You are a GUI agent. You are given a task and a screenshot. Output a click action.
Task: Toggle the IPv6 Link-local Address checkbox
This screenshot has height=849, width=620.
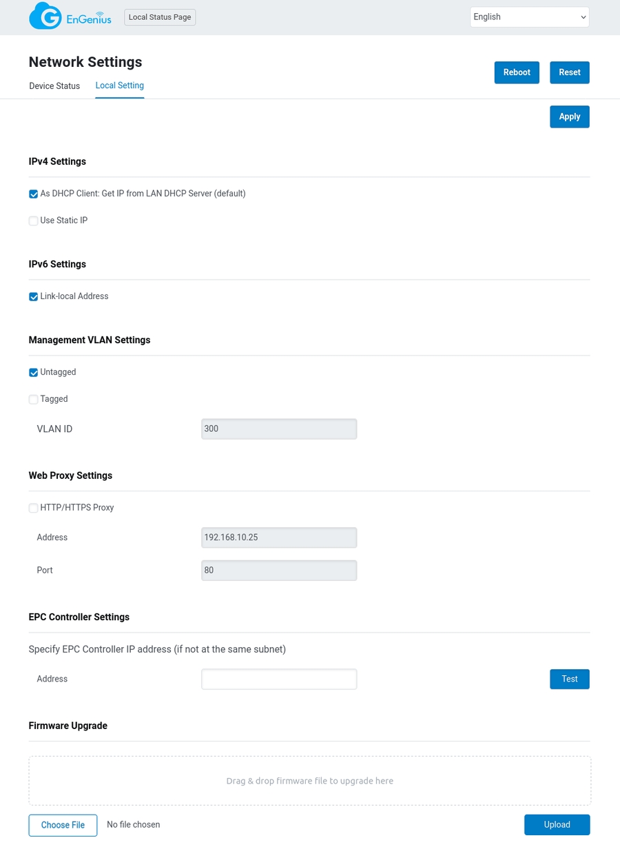click(34, 297)
